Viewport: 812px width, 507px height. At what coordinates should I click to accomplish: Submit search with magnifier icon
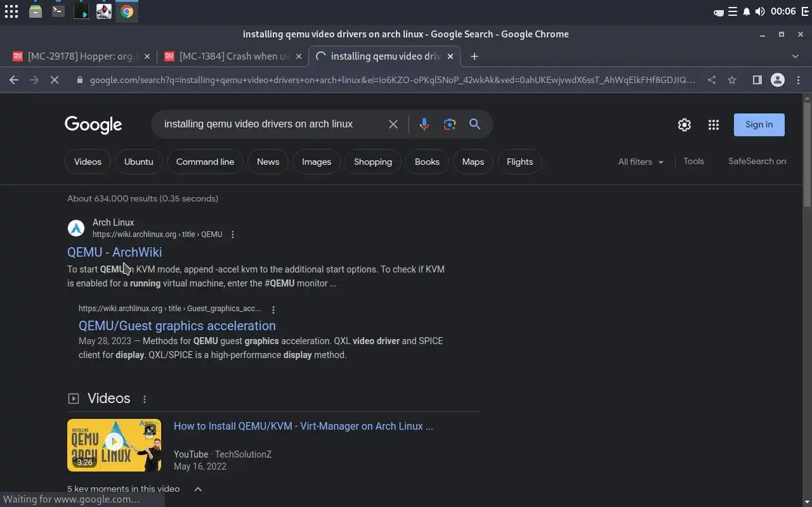click(x=475, y=124)
